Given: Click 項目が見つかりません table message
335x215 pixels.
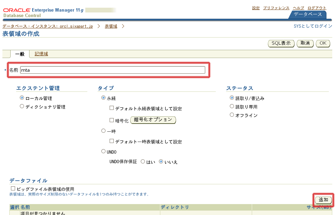Looking at the screenshot, I should (43, 213).
